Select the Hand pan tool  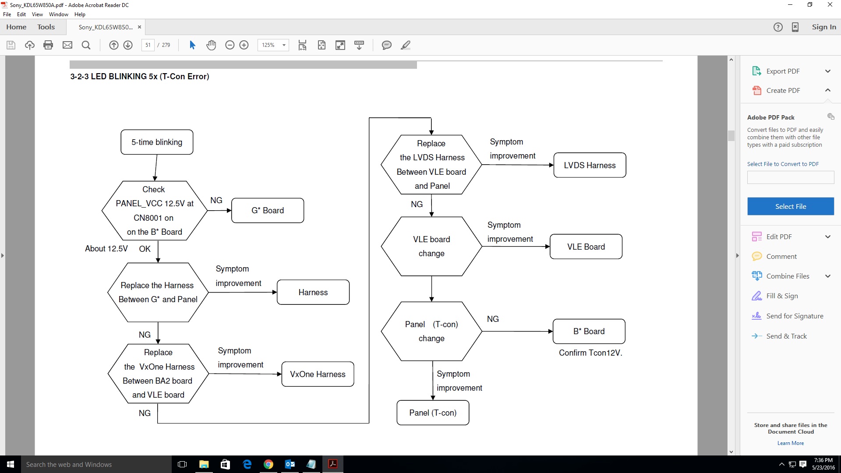tap(211, 45)
